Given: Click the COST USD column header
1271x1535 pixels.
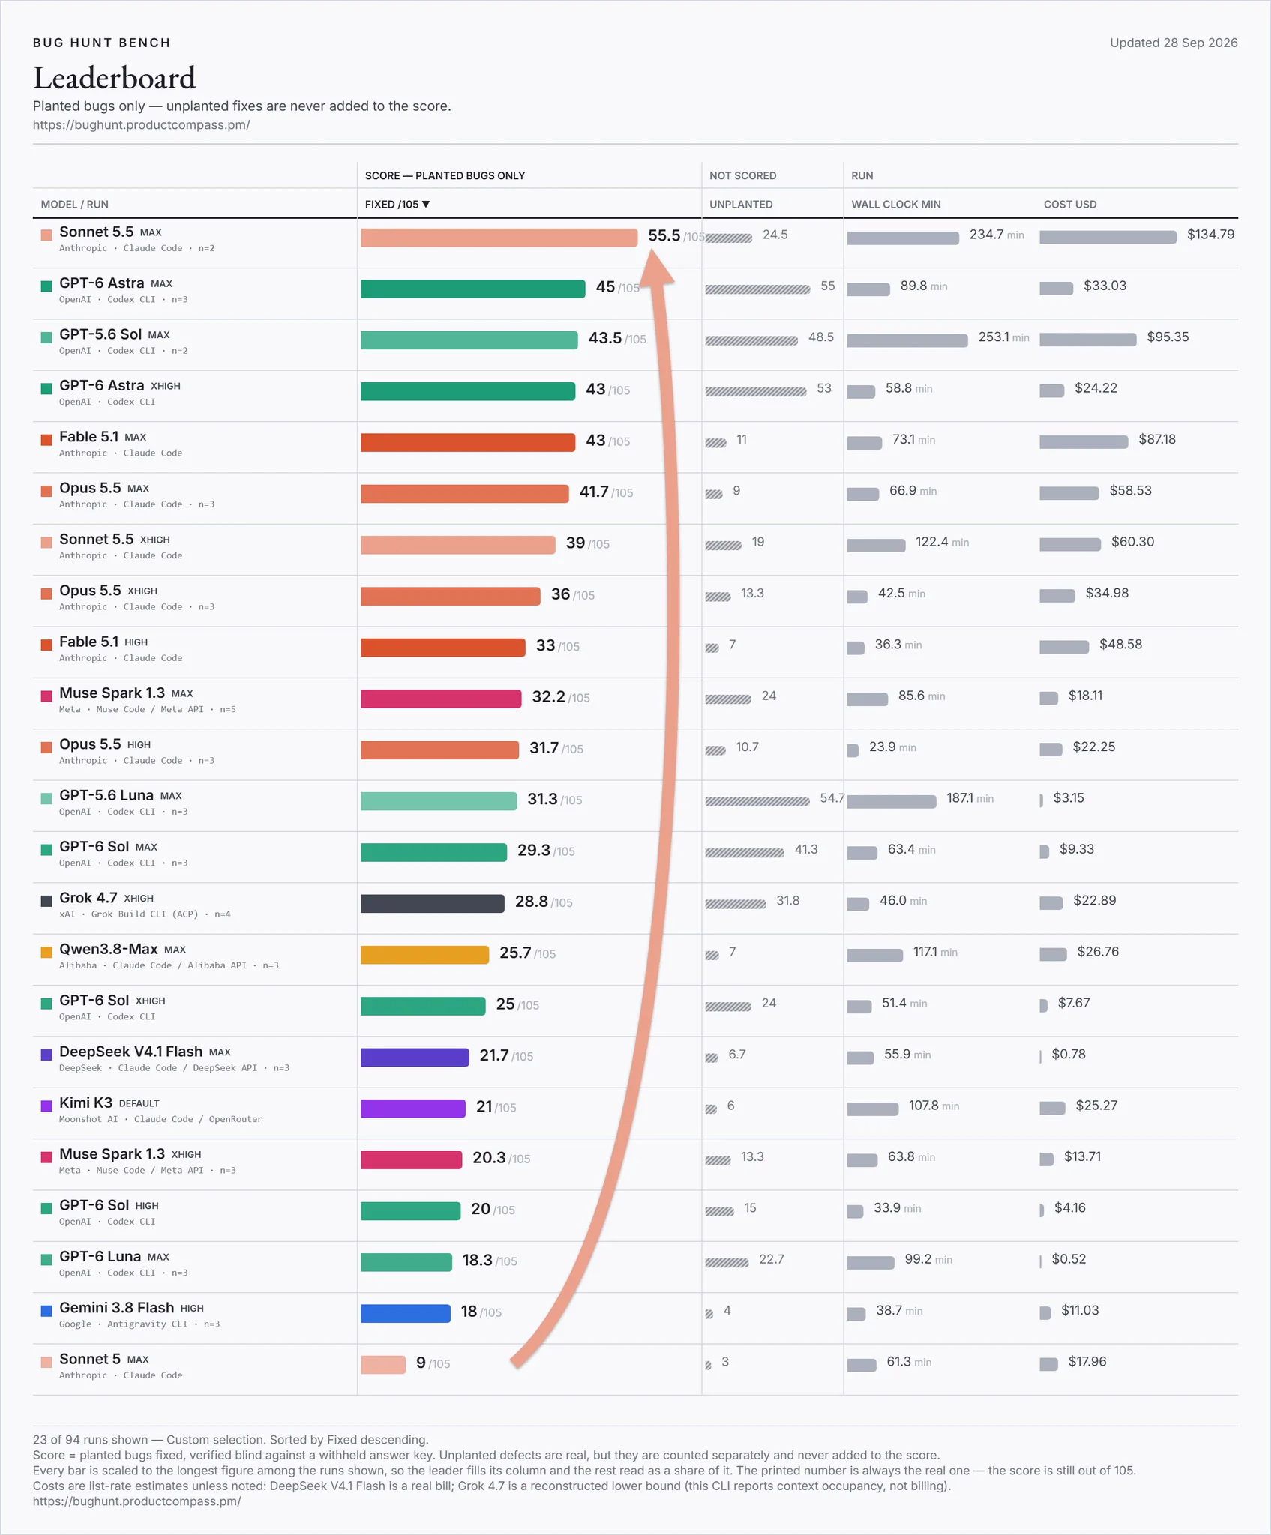Looking at the screenshot, I should [x=1070, y=205].
